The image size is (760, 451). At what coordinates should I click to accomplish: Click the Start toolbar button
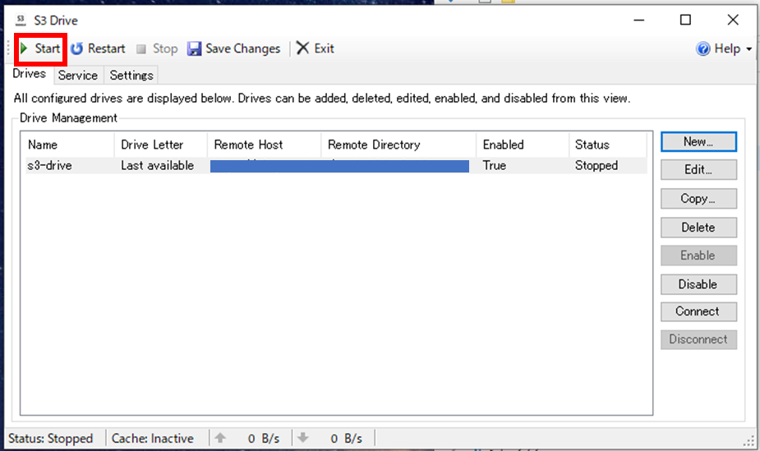pyautogui.click(x=40, y=48)
